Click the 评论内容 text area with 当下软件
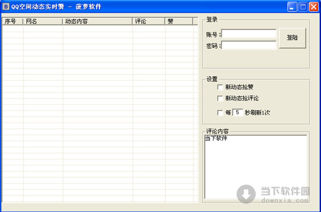 [256, 166]
